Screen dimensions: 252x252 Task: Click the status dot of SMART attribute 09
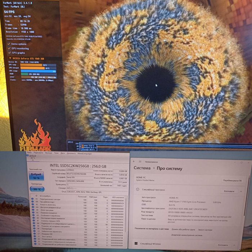pos(33,202)
